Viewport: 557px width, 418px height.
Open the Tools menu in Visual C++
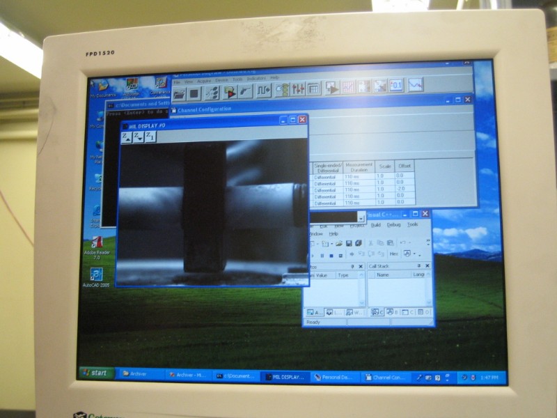pos(412,224)
